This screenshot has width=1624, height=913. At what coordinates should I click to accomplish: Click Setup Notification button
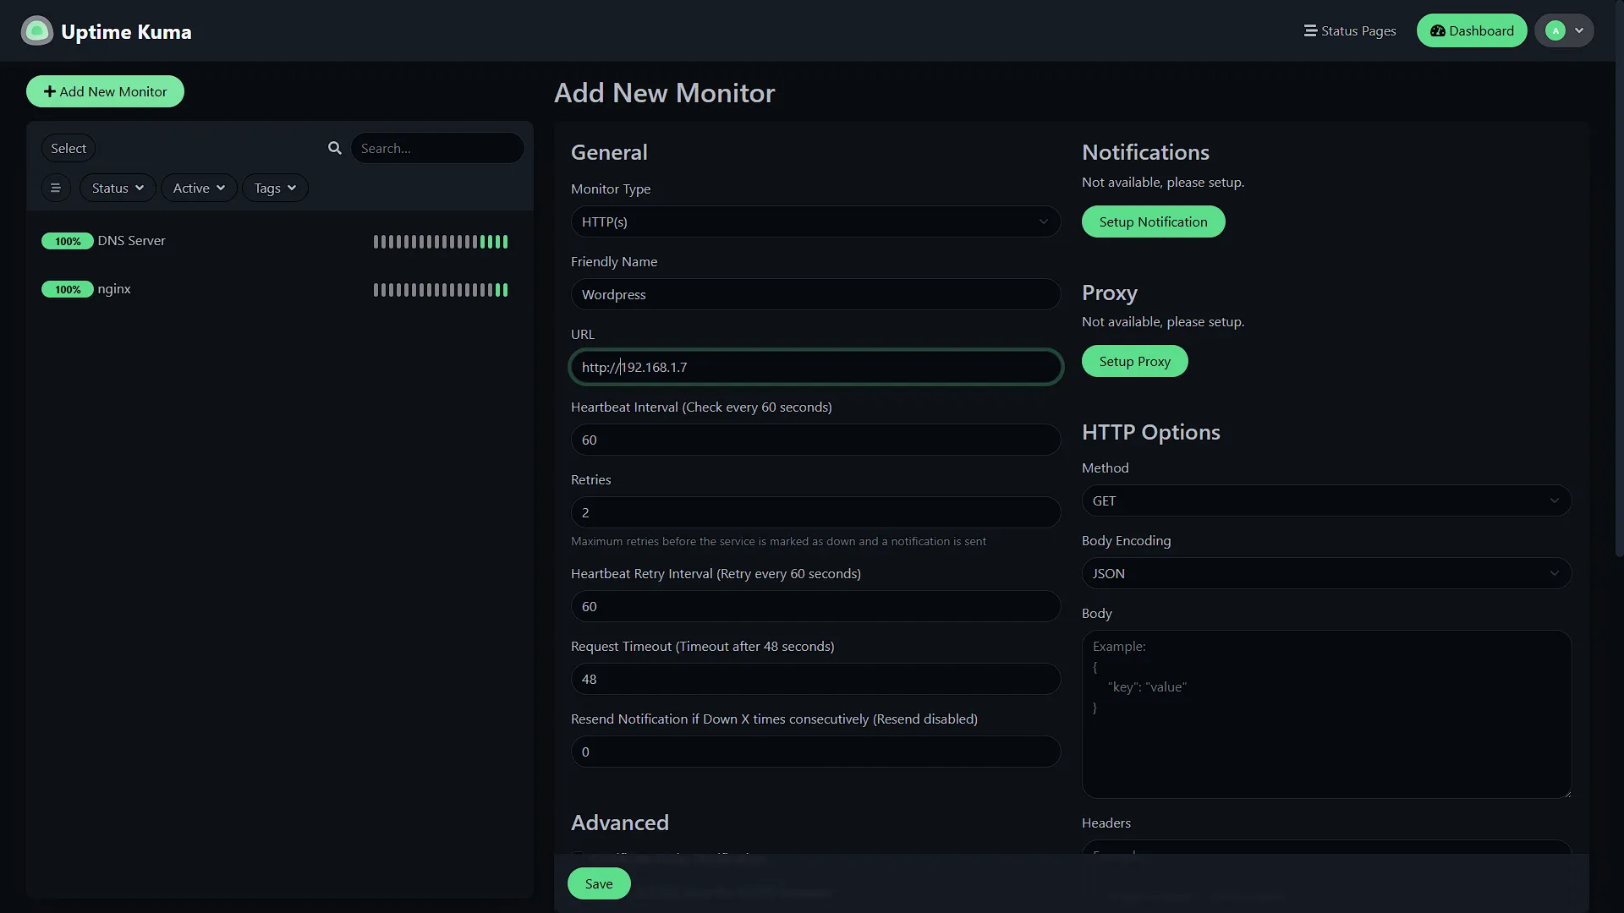coord(1153,221)
